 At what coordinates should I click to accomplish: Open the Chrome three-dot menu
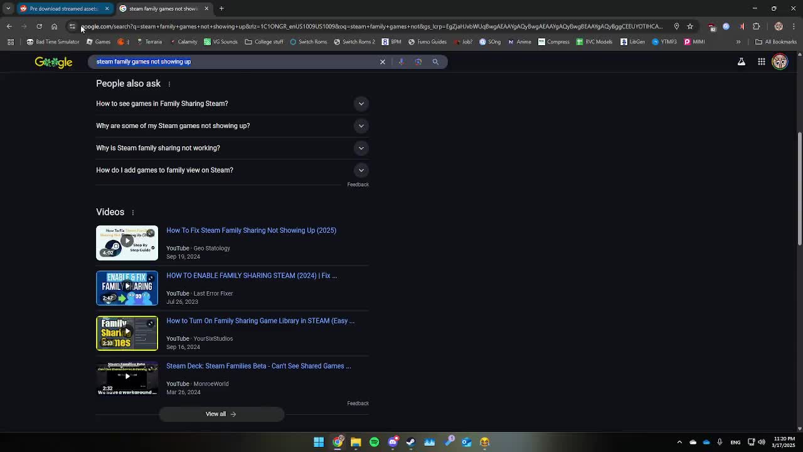[x=794, y=26]
